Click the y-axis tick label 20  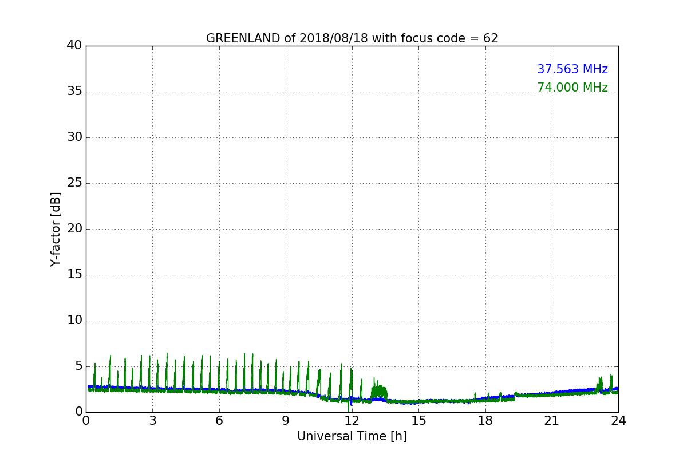(x=74, y=229)
